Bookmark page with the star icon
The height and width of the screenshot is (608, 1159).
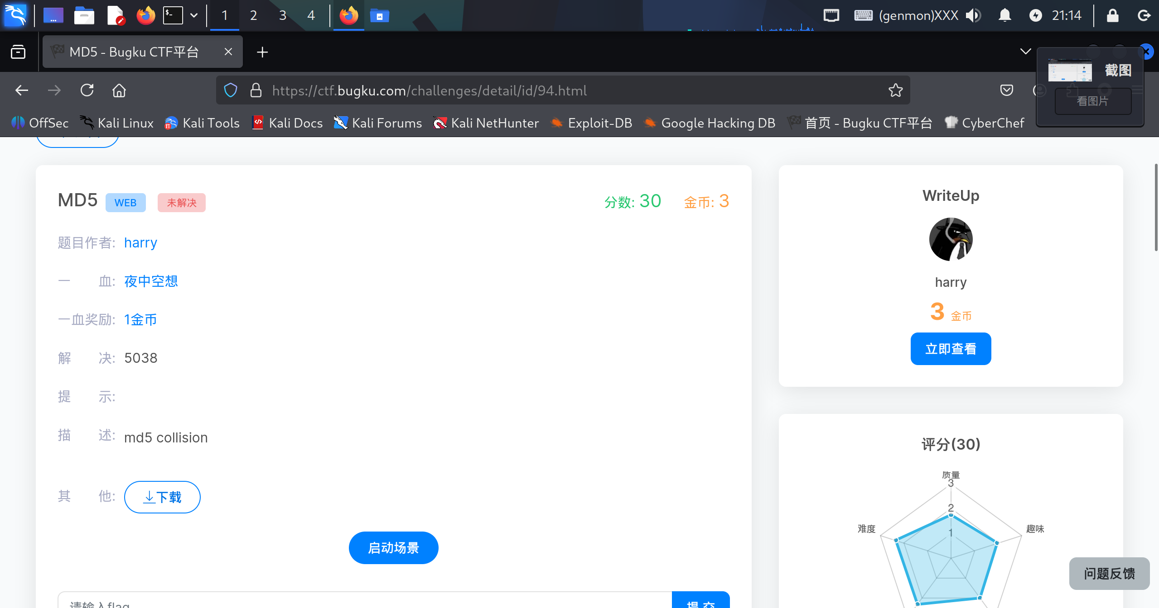click(895, 90)
